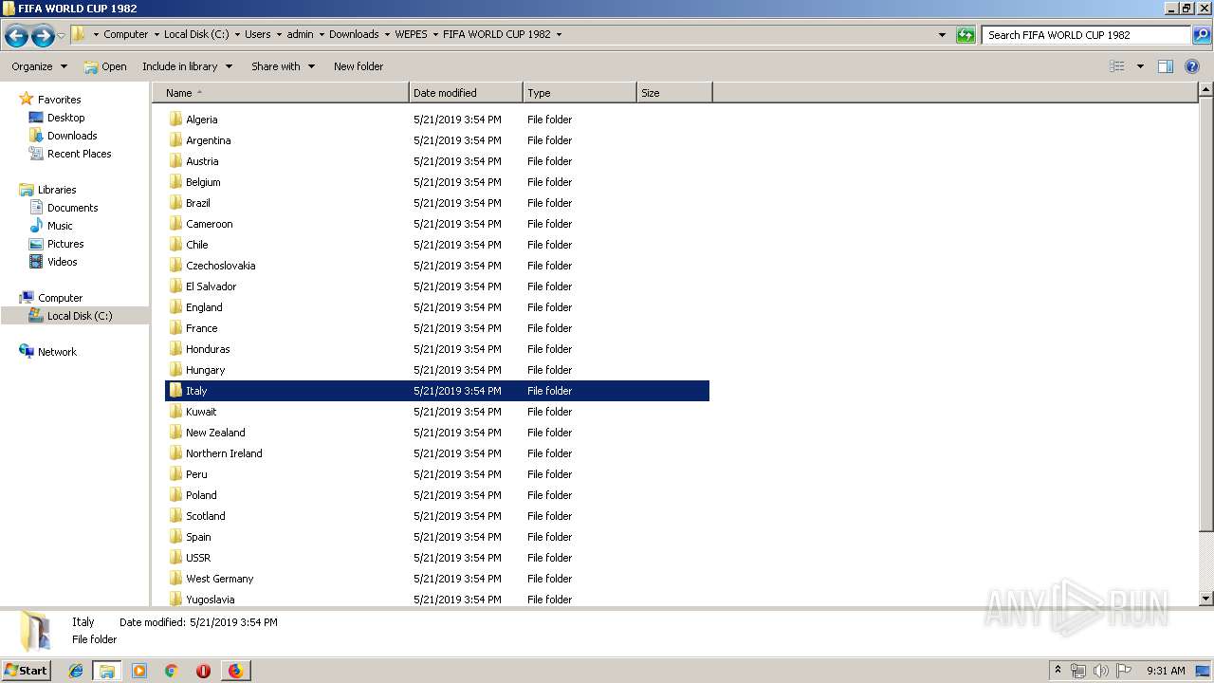Click the Show desktop button

pos(1204,671)
